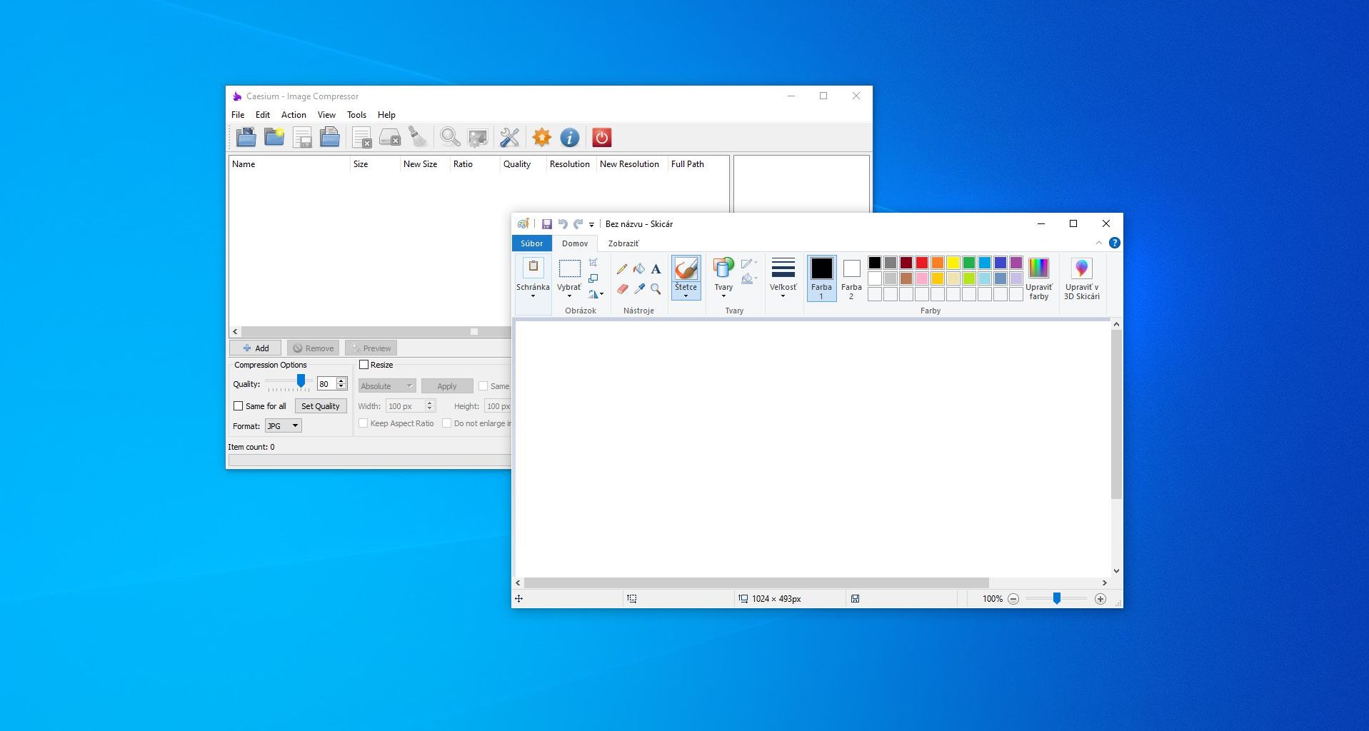The height and width of the screenshot is (731, 1369).
Task: Choose the red color swatch
Action: [x=922, y=263]
